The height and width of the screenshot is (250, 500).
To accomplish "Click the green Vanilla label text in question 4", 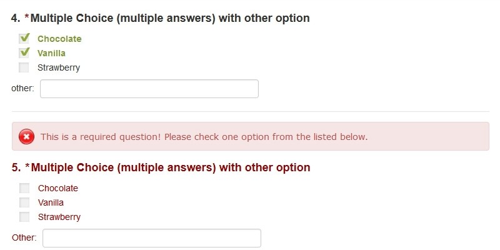I will 51,53.
